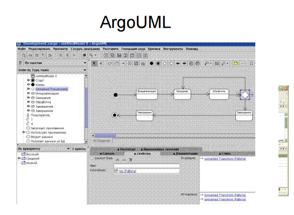The image size is (294, 215).
Task: Open the Создать диаграмму menu
Action: click(x=86, y=49)
